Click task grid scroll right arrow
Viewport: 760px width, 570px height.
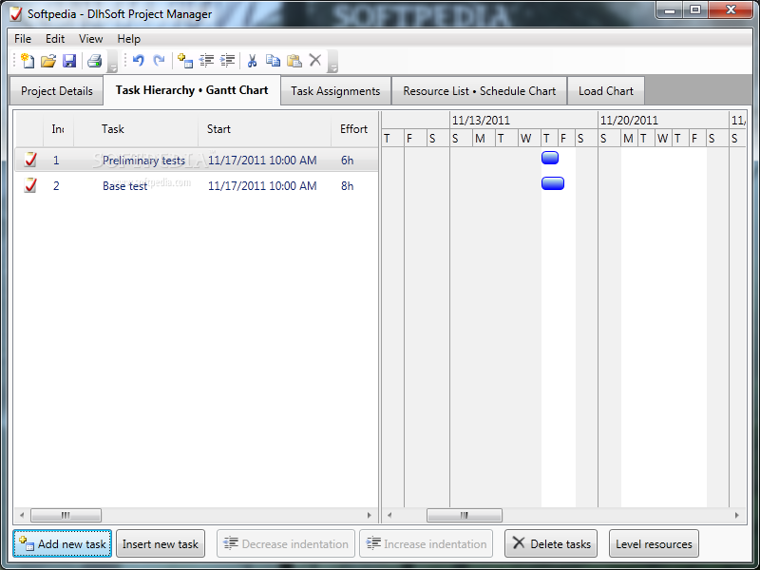(x=370, y=515)
